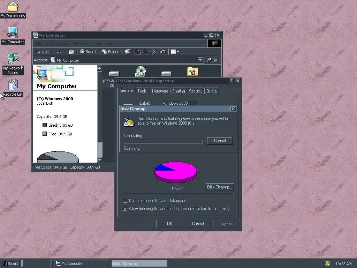The width and height of the screenshot is (357, 268).
Task: Click the Calculating progress bar
Action: (x=163, y=142)
